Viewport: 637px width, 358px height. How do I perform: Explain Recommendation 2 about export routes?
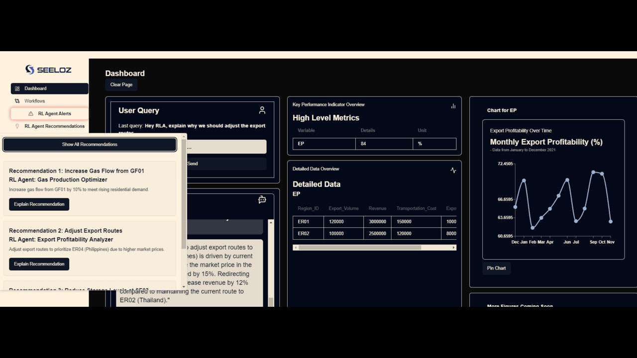click(39, 264)
